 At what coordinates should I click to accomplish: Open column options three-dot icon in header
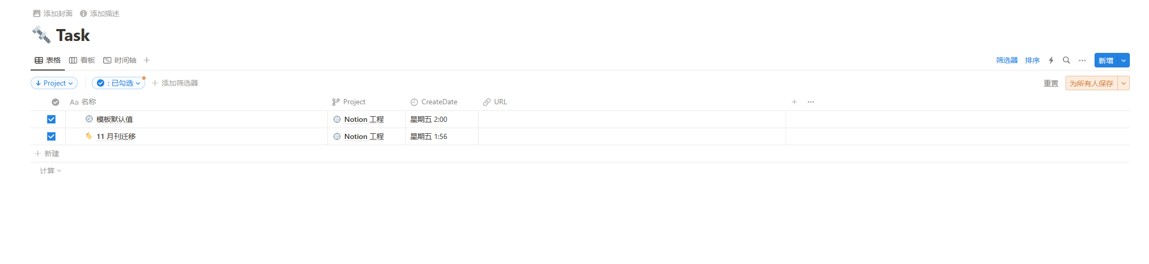(811, 102)
